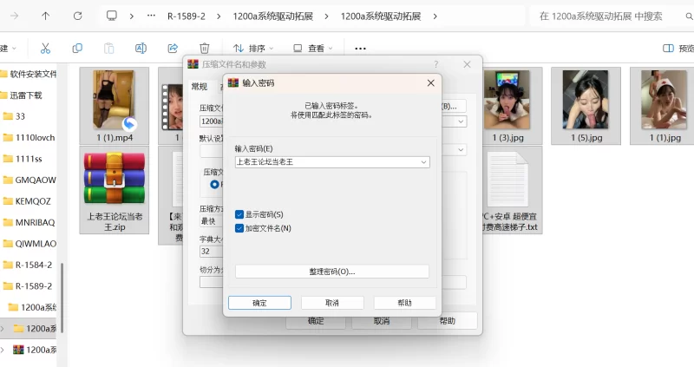694x367 pixels.
Task: Click 取消 in the 压缩文件名和参数 dialog
Action: coord(382,321)
